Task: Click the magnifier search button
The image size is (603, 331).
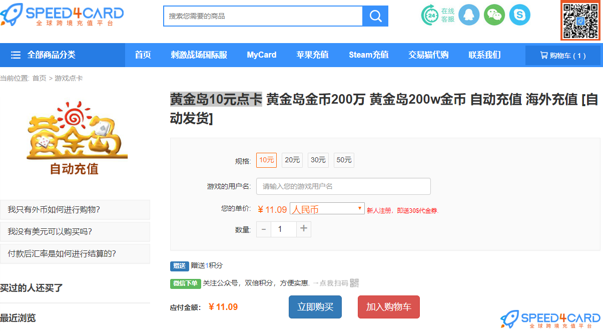Action: (375, 16)
